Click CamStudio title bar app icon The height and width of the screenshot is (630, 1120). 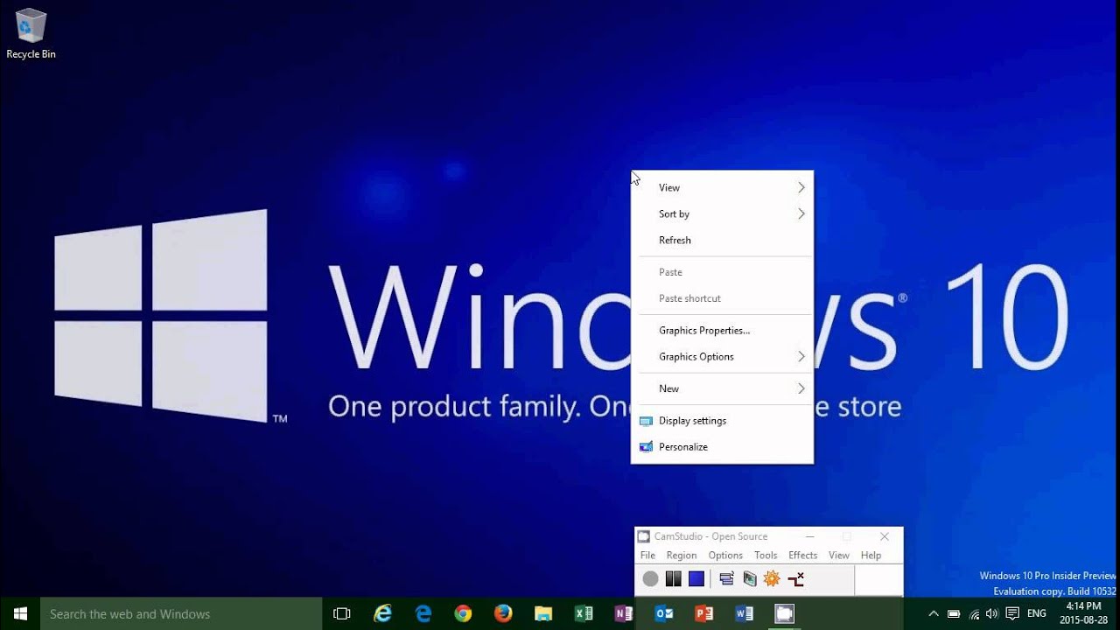pyautogui.click(x=644, y=536)
